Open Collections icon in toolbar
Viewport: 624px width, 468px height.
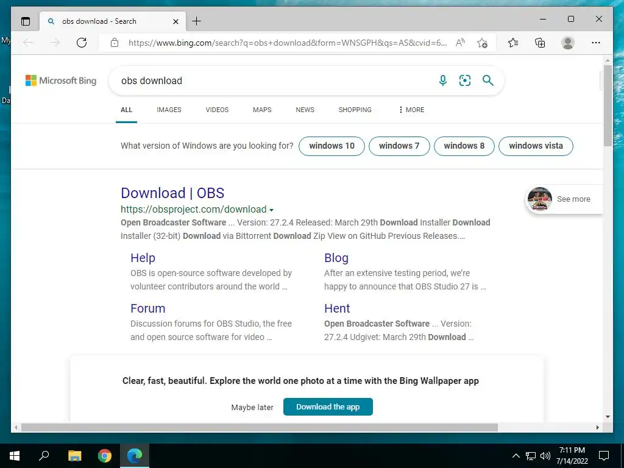coord(540,43)
